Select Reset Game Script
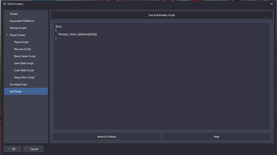This screenshot has width=277, height=155. (x=26, y=56)
